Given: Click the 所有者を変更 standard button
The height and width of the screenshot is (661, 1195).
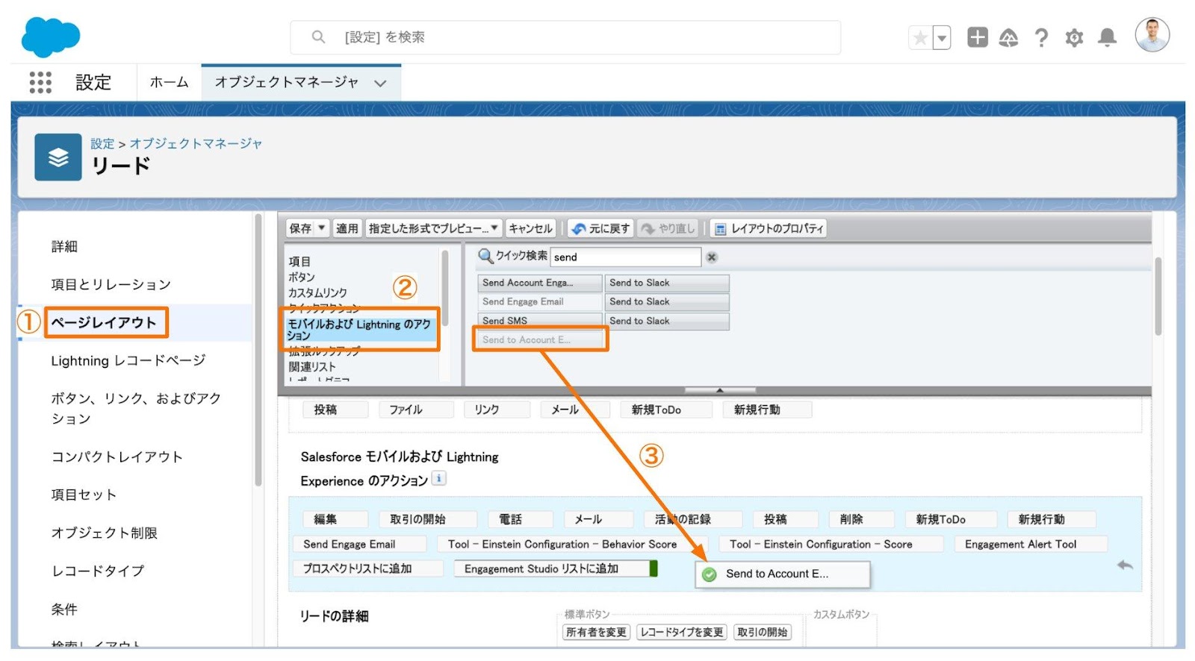Looking at the screenshot, I should point(596,632).
